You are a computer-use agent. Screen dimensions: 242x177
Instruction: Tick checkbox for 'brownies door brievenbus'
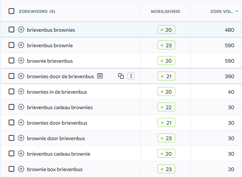pyautogui.click(x=11, y=122)
